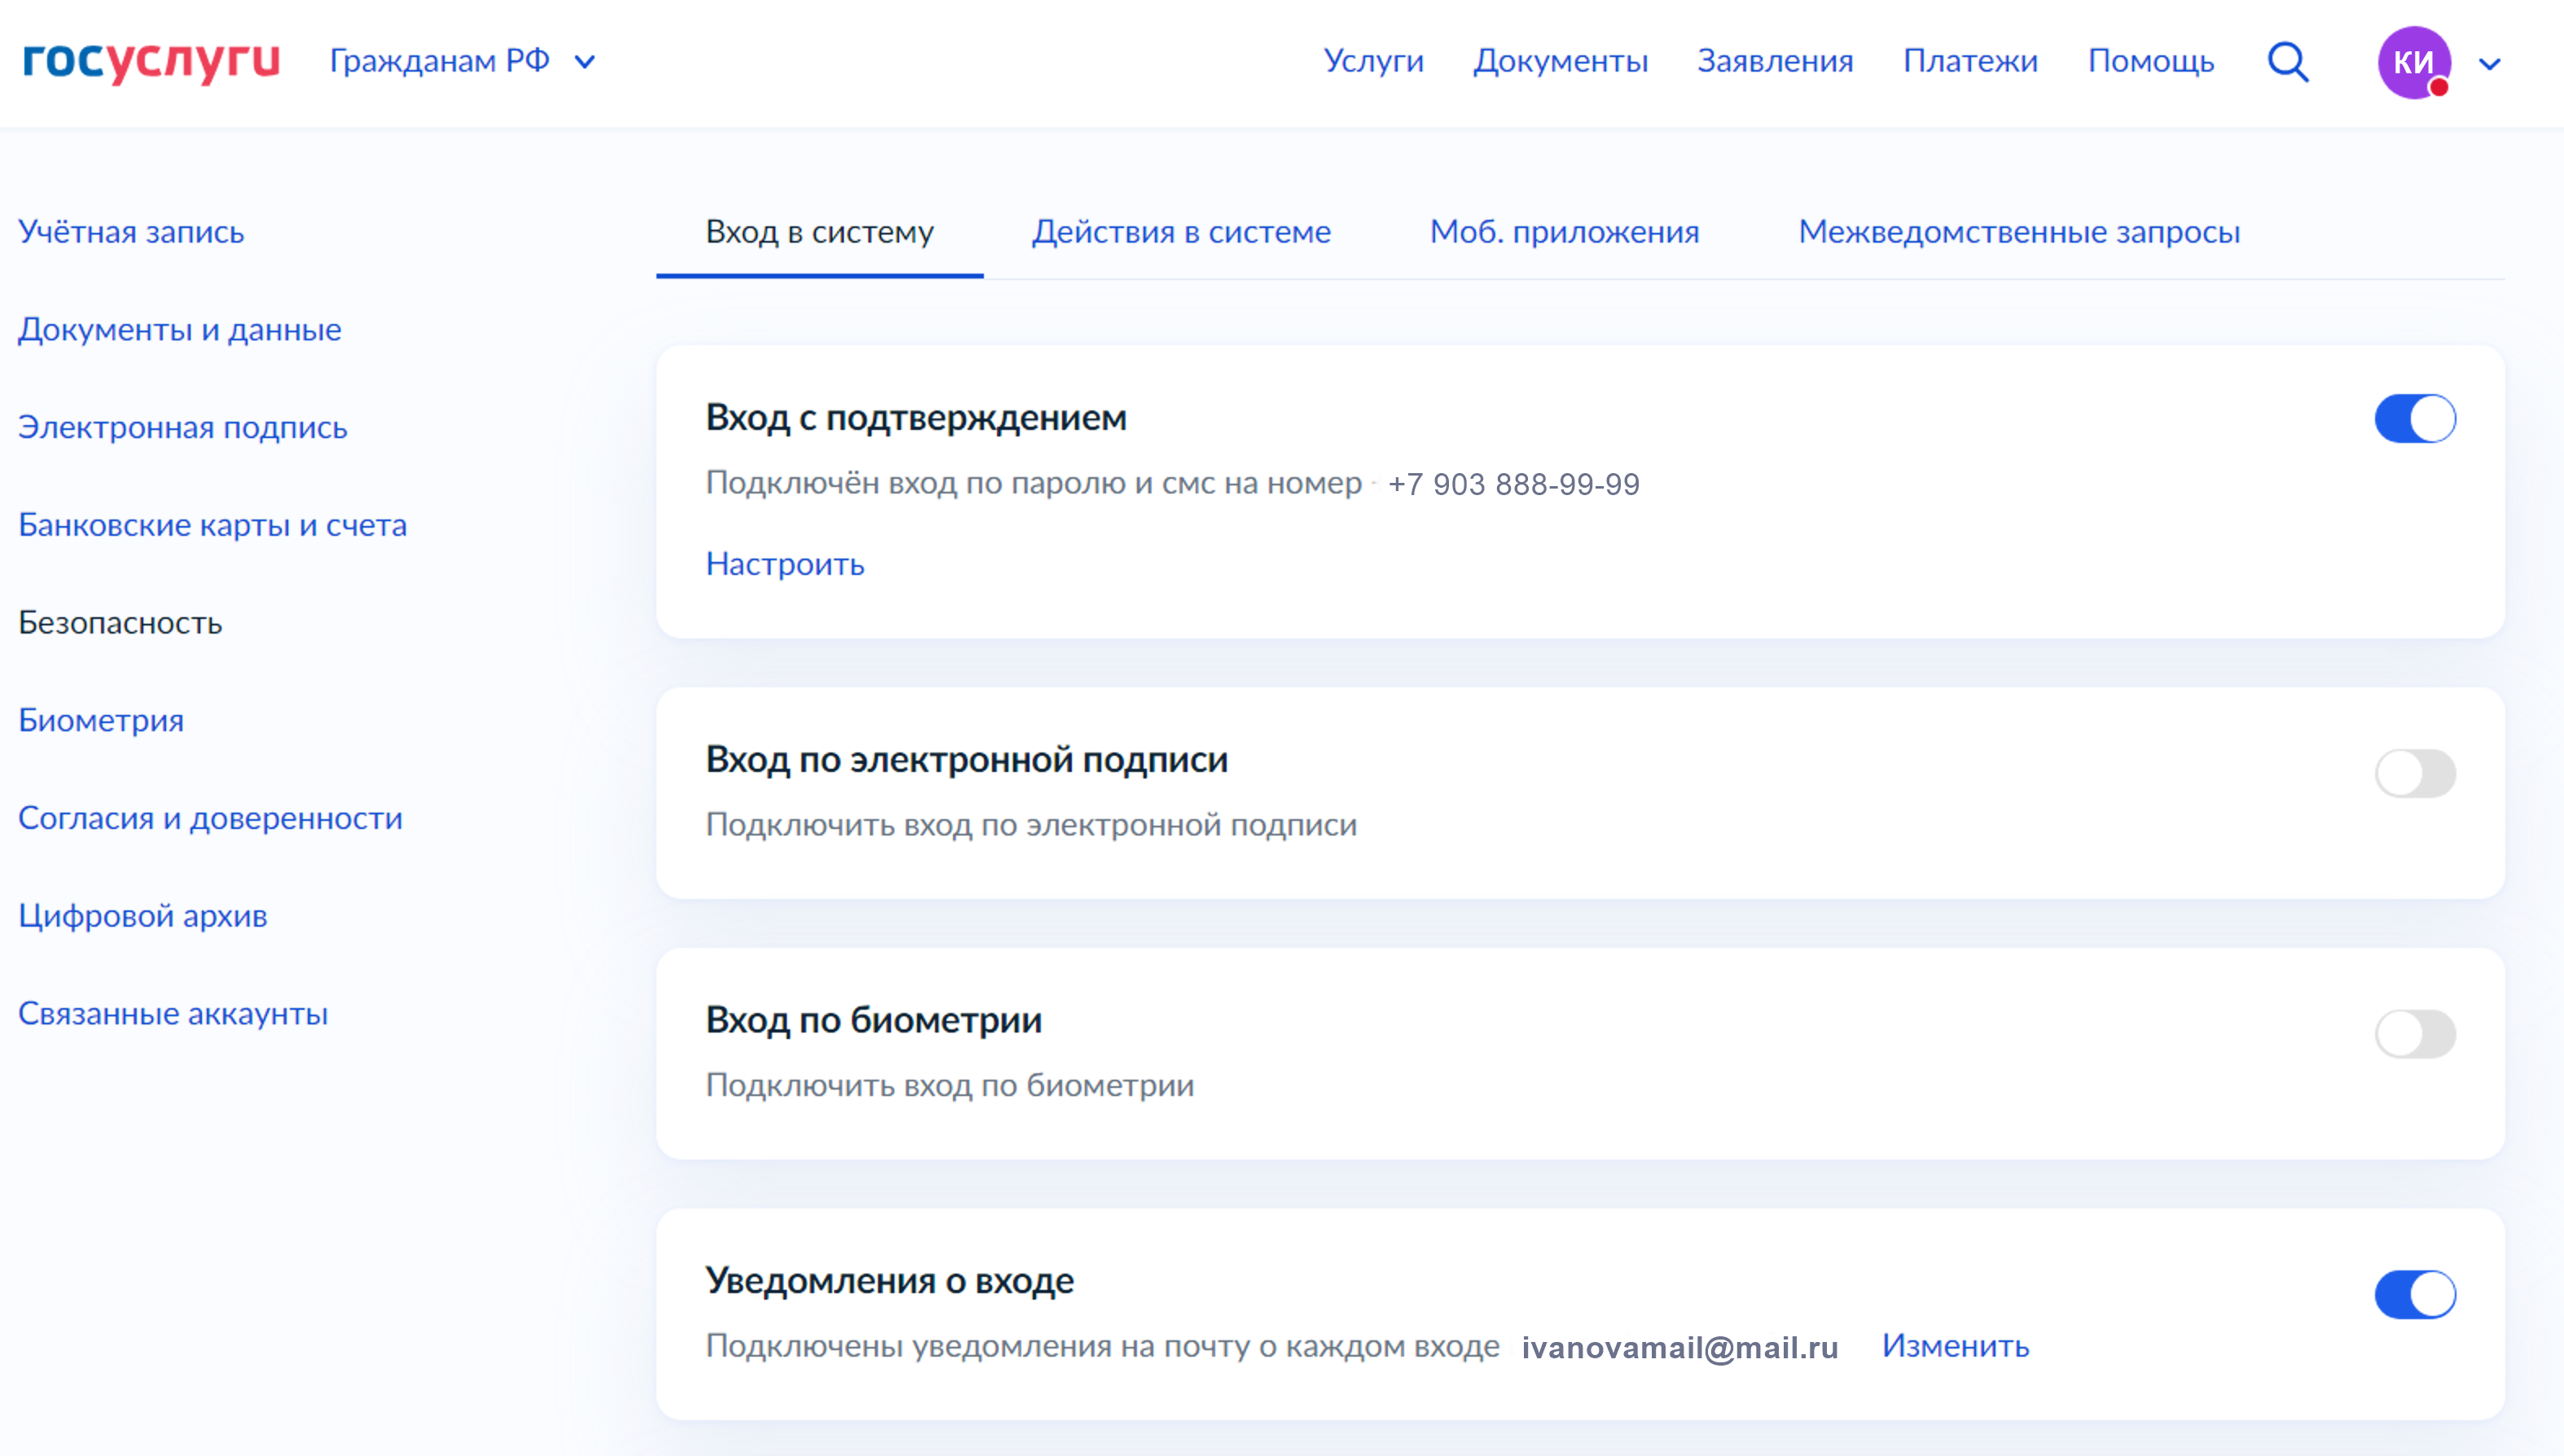This screenshot has width=2564, height=1456.
Task: Switch to Действия в системе tab
Action: tap(1181, 232)
